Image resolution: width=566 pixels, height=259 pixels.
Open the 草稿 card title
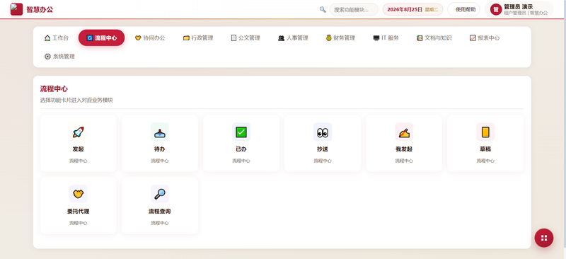485,149
